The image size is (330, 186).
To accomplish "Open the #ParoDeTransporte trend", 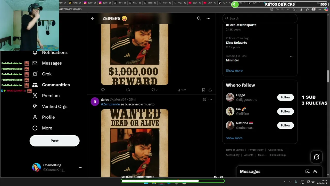I will [x=241, y=25].
